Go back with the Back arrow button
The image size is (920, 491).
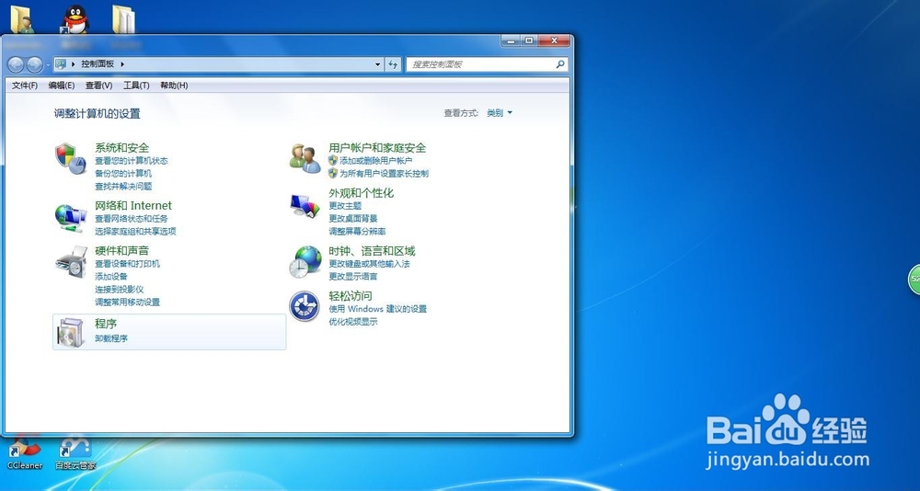click(16, 64)
